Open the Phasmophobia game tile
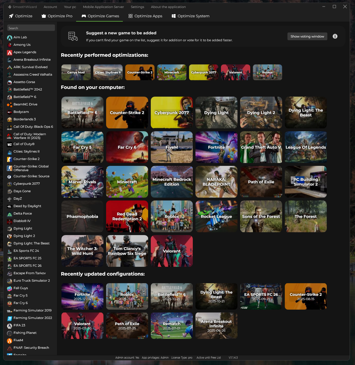The width and height of the screenshot is (355, 365). click(x=82, y=216)
